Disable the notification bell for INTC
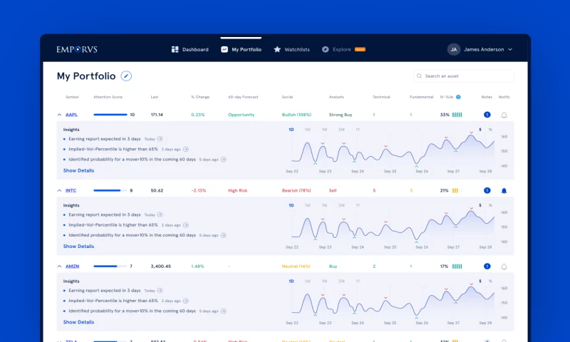 pos(504,191)
